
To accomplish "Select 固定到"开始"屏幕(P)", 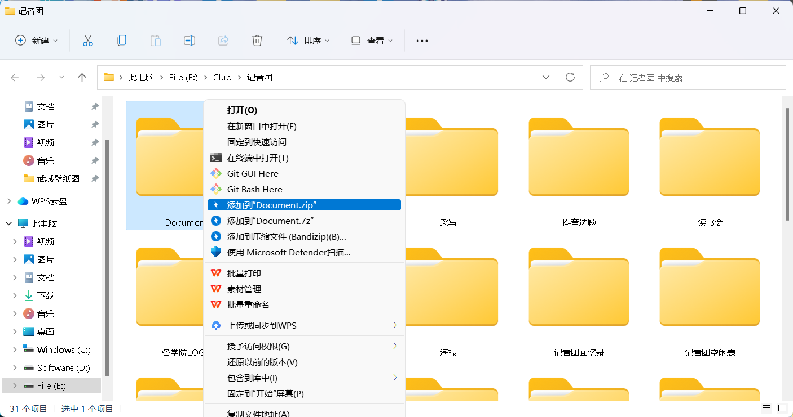I will click(x=305, y=394).
